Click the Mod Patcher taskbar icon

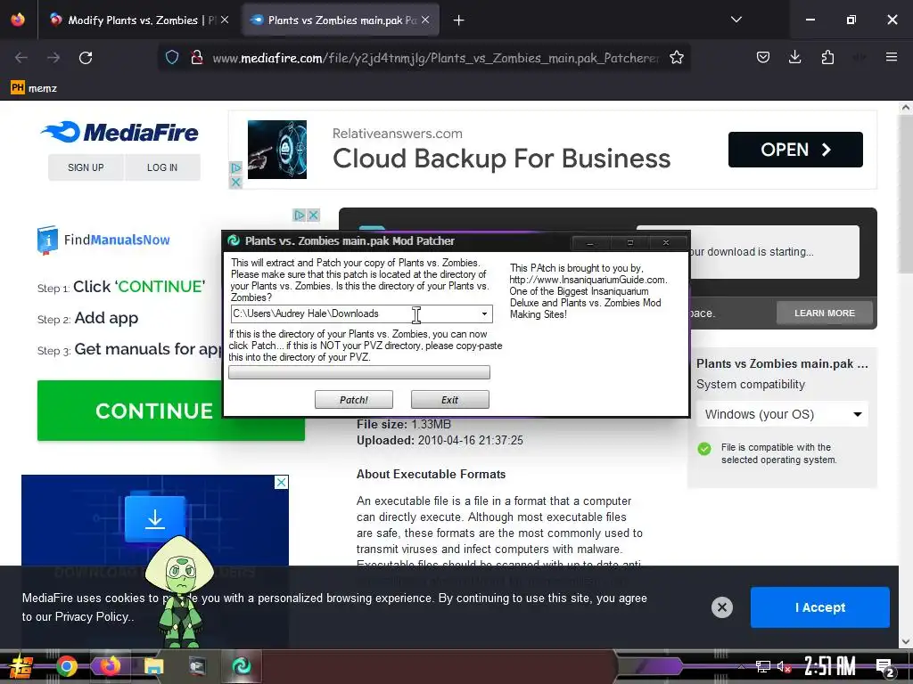pyautogui.click(x=242, y=666)
